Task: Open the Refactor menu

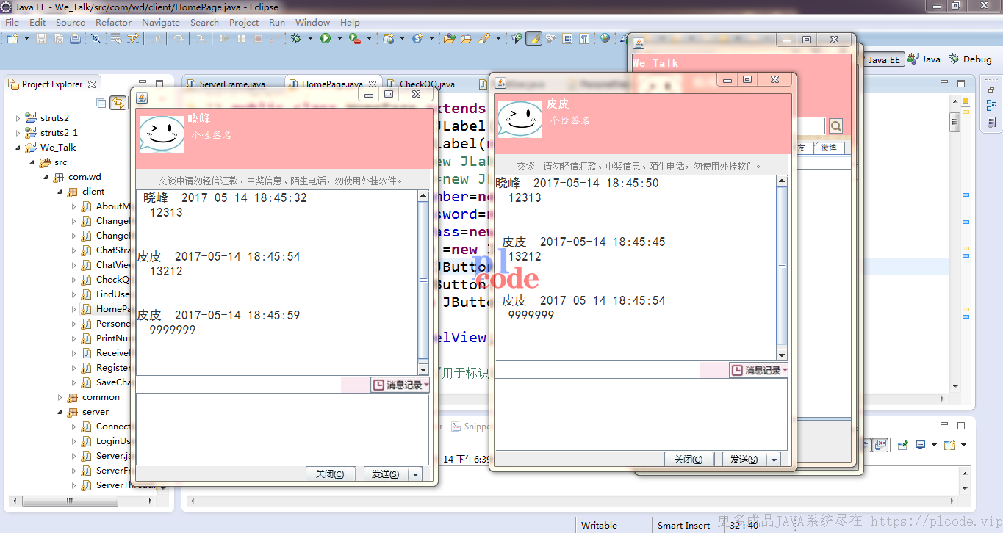Action: point(113,22)
